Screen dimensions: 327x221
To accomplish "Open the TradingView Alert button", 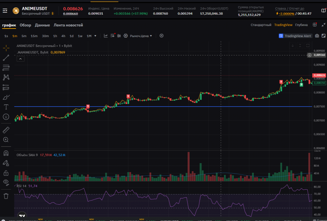I will pos(295,36).
